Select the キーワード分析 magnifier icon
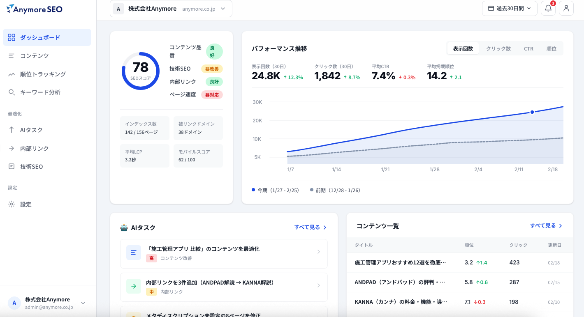Viewport: 584px width, 317px height. click(12, 92)
